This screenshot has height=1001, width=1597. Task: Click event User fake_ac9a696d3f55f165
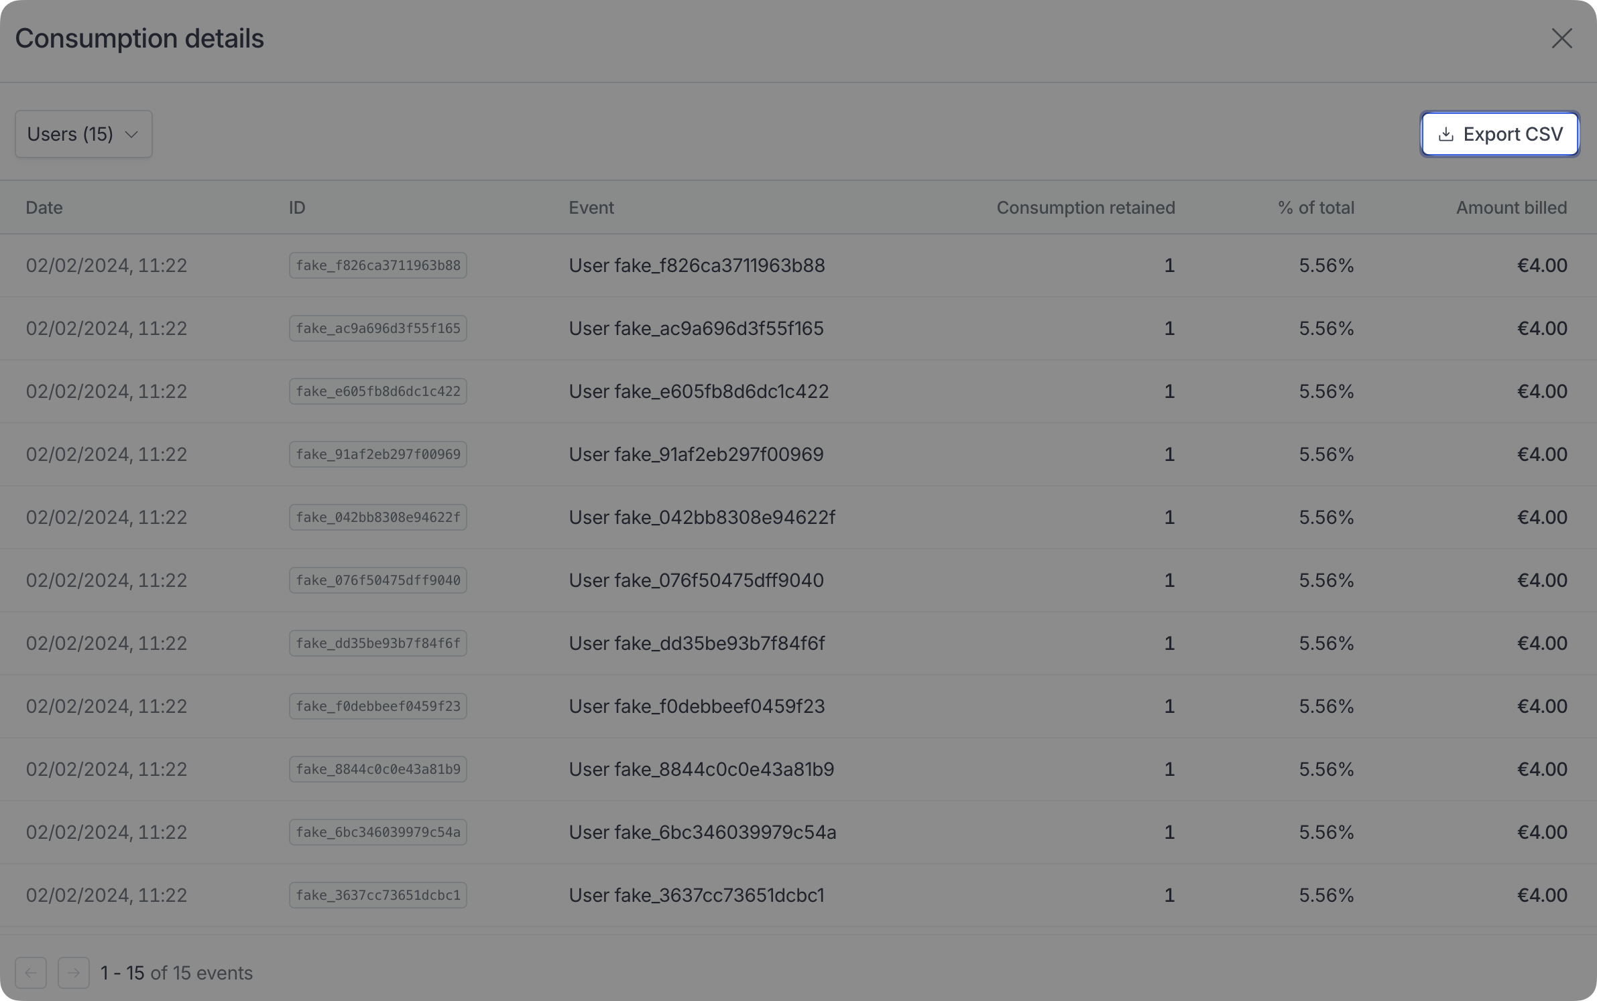[x=696, y=328]
